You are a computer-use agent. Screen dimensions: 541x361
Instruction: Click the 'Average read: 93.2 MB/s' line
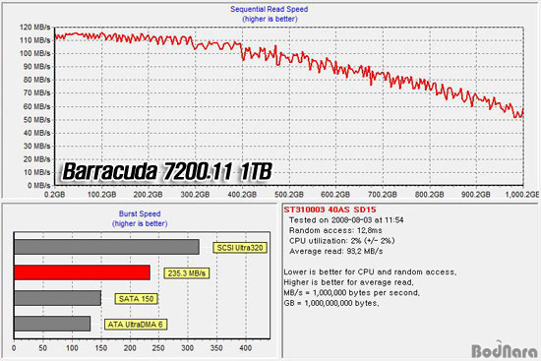coord(336,251)
